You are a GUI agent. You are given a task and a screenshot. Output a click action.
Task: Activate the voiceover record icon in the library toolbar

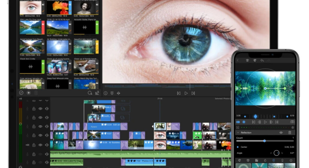point(29,93)
